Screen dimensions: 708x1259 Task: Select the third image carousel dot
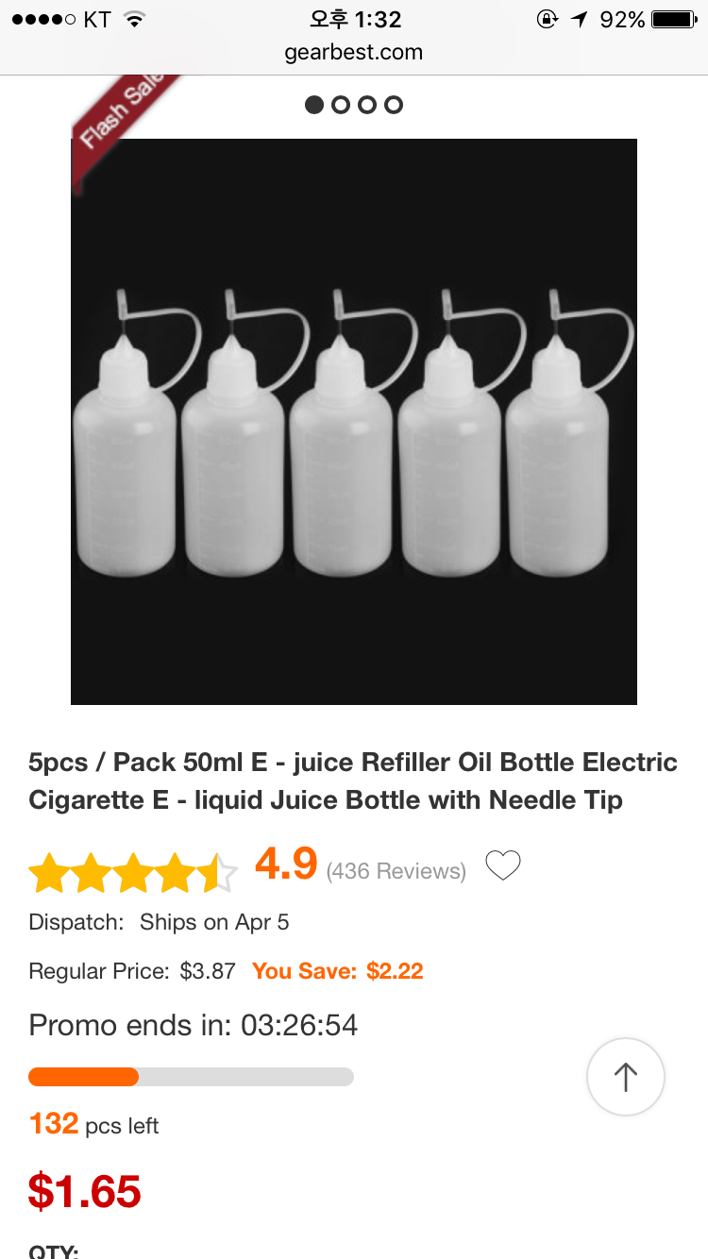(x=367, y=105)
